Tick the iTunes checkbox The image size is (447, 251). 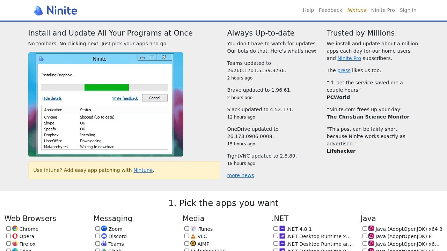pyautogui.click(x=186, y=229)
